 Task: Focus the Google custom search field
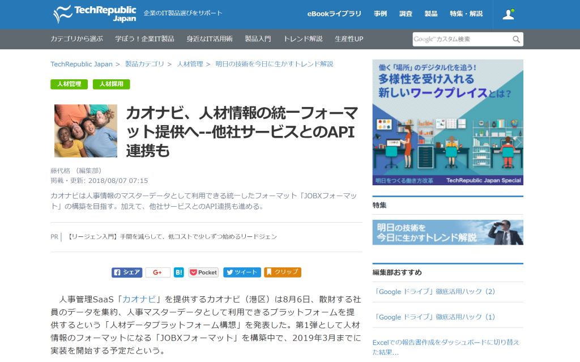coord(462,39)
